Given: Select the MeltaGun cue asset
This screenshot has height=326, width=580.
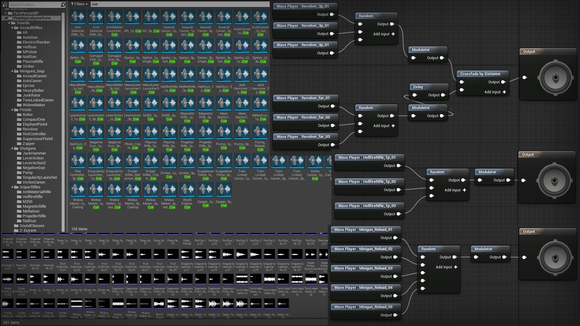Looking at the screenshot, I should click(x=260, y=109).
